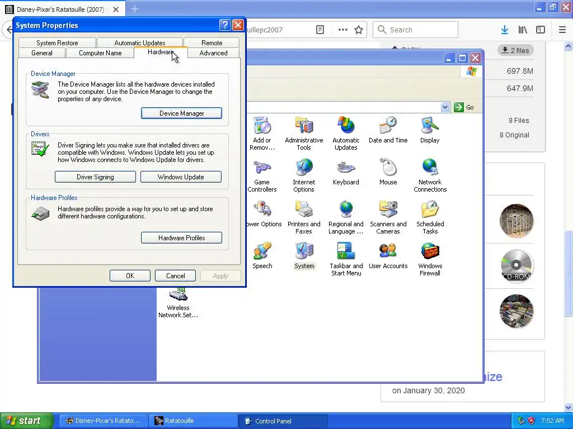Click the Firefox Search input field
Screen dimensions: 573x429
click(415, 30)
